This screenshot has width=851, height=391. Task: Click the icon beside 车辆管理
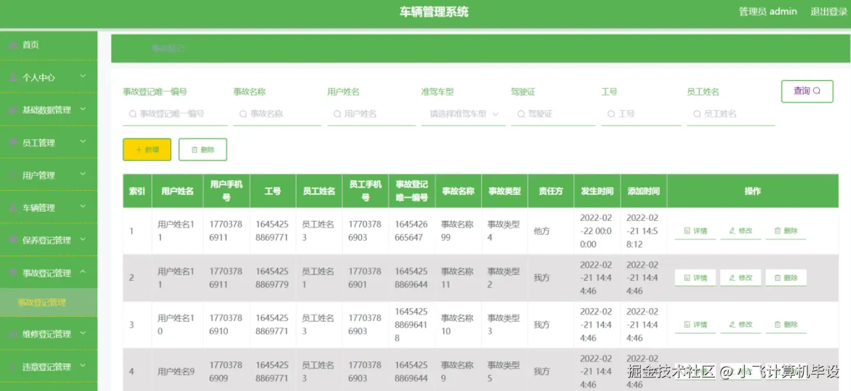pyautogui.click(x=14, y=207)
